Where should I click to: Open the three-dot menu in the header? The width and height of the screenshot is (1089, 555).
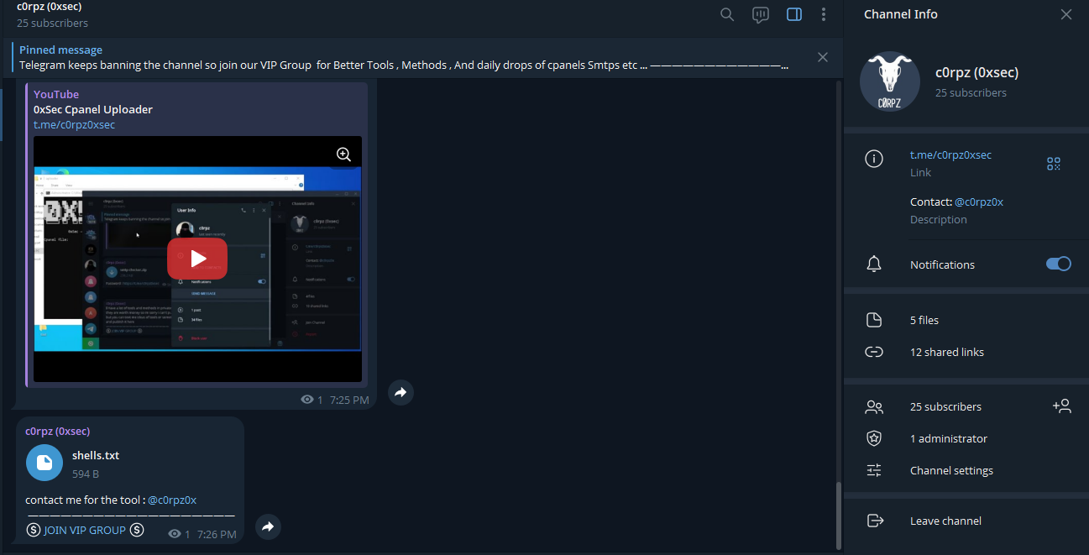coord(824,14)
